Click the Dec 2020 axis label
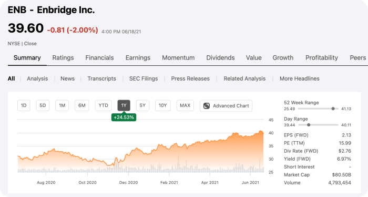This screenshot has width=368, height=197. [128, 182]
